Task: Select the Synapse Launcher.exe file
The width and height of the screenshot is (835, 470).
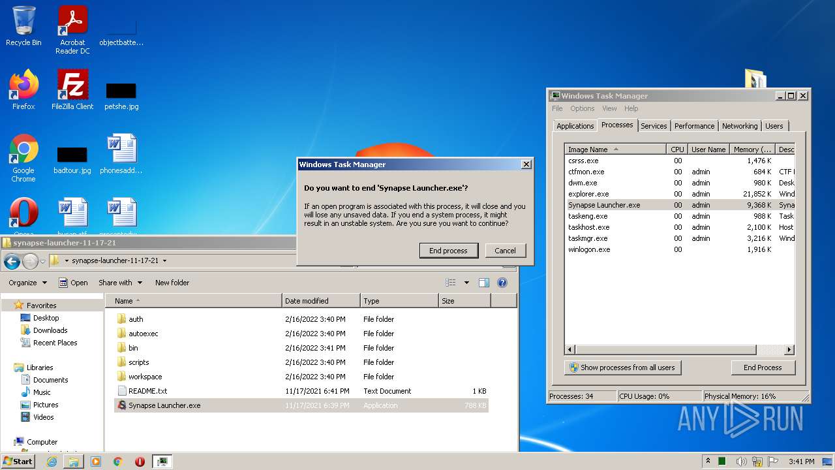Action: 301,405
